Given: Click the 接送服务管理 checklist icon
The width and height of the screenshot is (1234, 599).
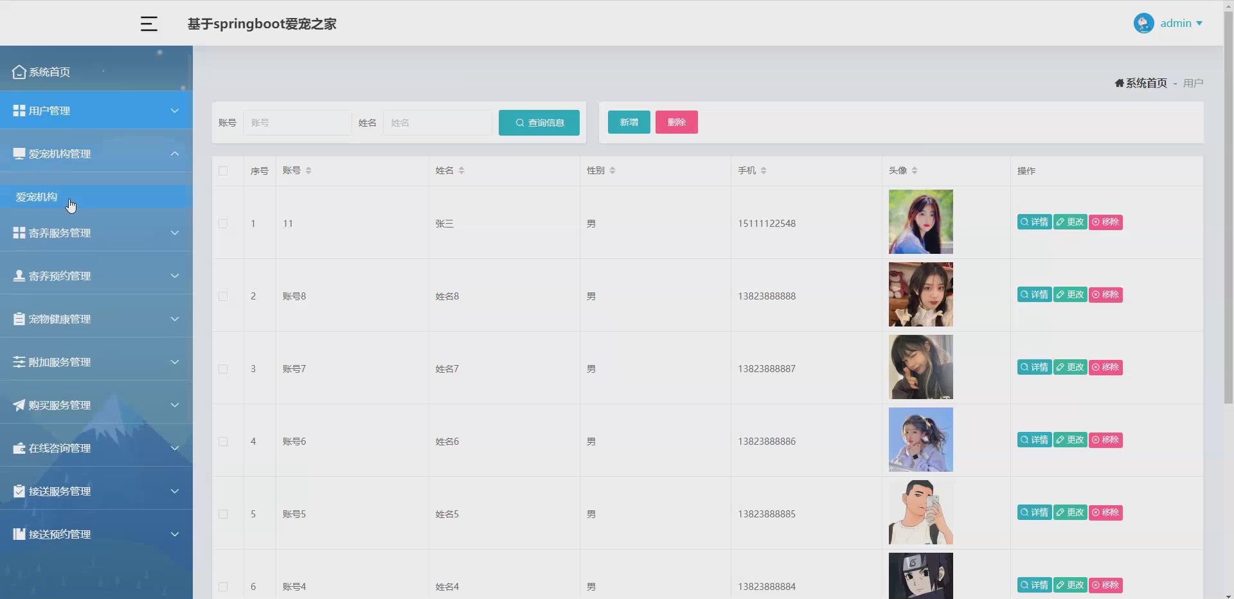Looking at the screenshot, I should 19,491.
